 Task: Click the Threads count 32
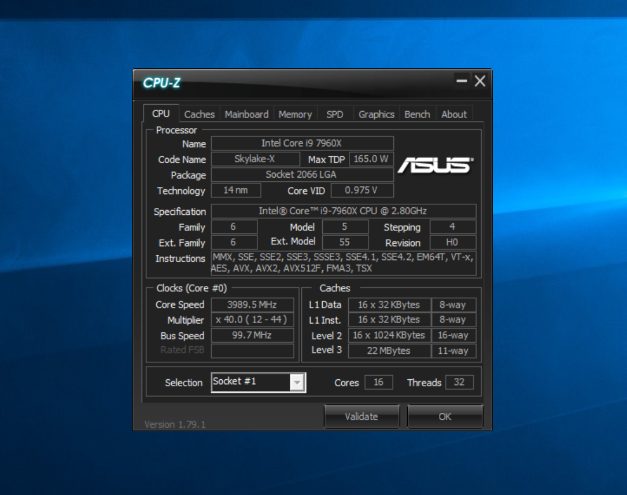459,382
